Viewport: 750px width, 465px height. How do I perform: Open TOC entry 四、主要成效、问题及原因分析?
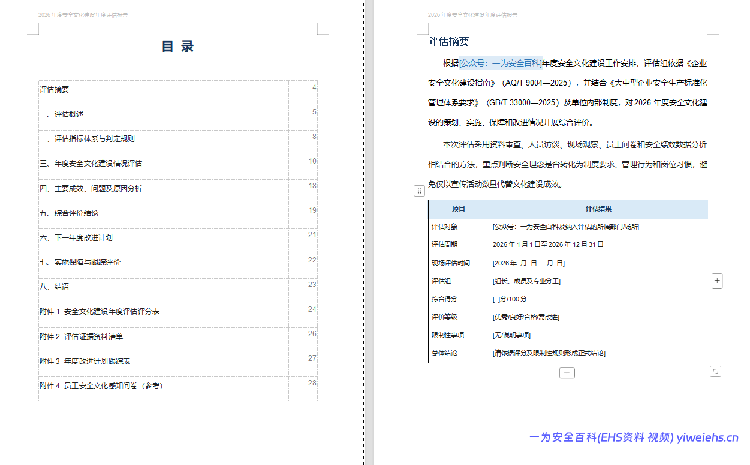tap(91, 189)
